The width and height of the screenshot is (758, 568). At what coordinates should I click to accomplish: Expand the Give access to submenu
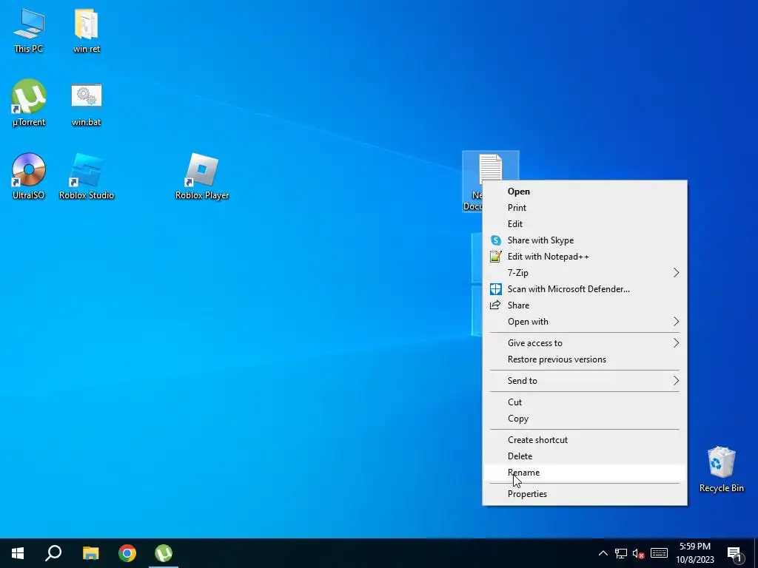(x=585, y=343)
